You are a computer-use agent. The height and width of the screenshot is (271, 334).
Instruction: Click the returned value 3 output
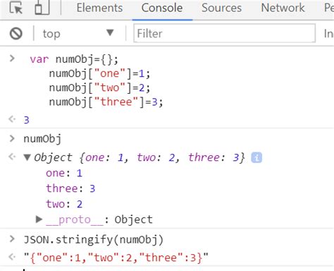[x=26, y=120]
